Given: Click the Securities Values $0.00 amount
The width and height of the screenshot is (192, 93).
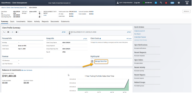Looking at the screenshot, I should pyautogui.click(x=26, y=83).
